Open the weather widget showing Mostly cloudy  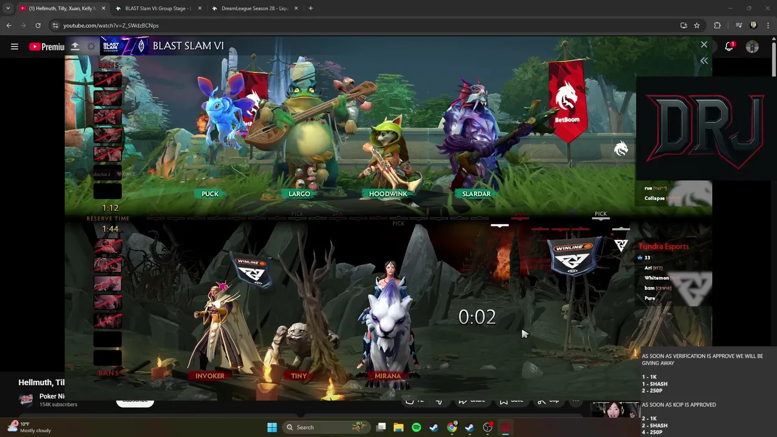point(29,427)
